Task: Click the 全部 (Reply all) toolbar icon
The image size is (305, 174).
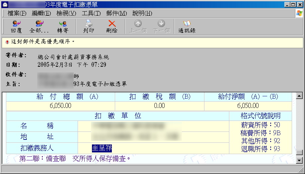Action: [x=39, y=27]
